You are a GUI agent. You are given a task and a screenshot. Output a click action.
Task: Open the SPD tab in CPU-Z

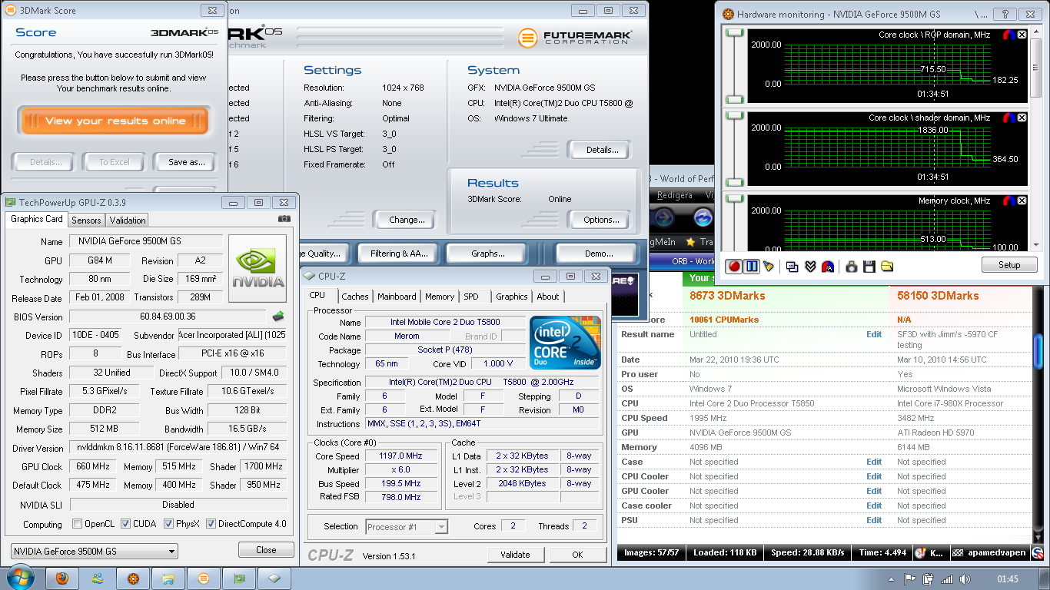click(x=471, y=297)
